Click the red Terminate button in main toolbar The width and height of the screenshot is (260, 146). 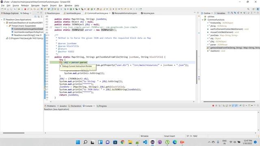click(25, 9)
